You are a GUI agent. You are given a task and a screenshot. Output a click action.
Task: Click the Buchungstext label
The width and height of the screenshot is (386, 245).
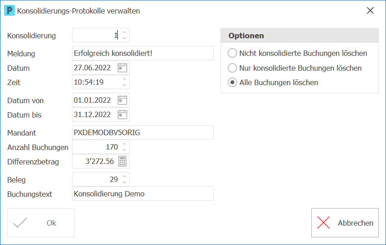(30, 194)
